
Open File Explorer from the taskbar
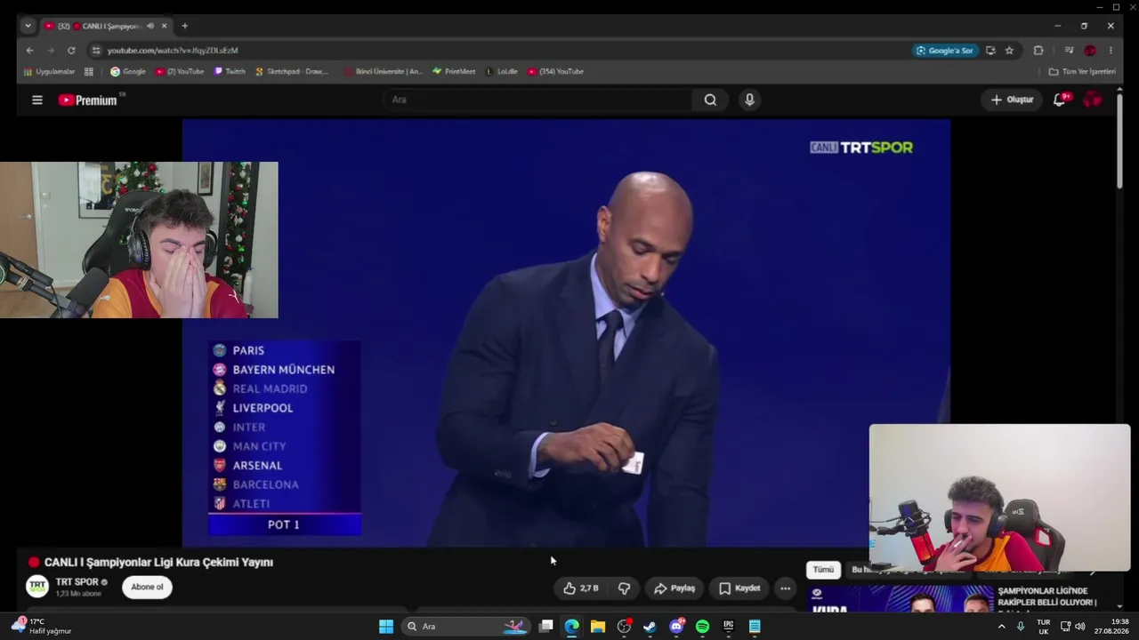click(598, 627)
